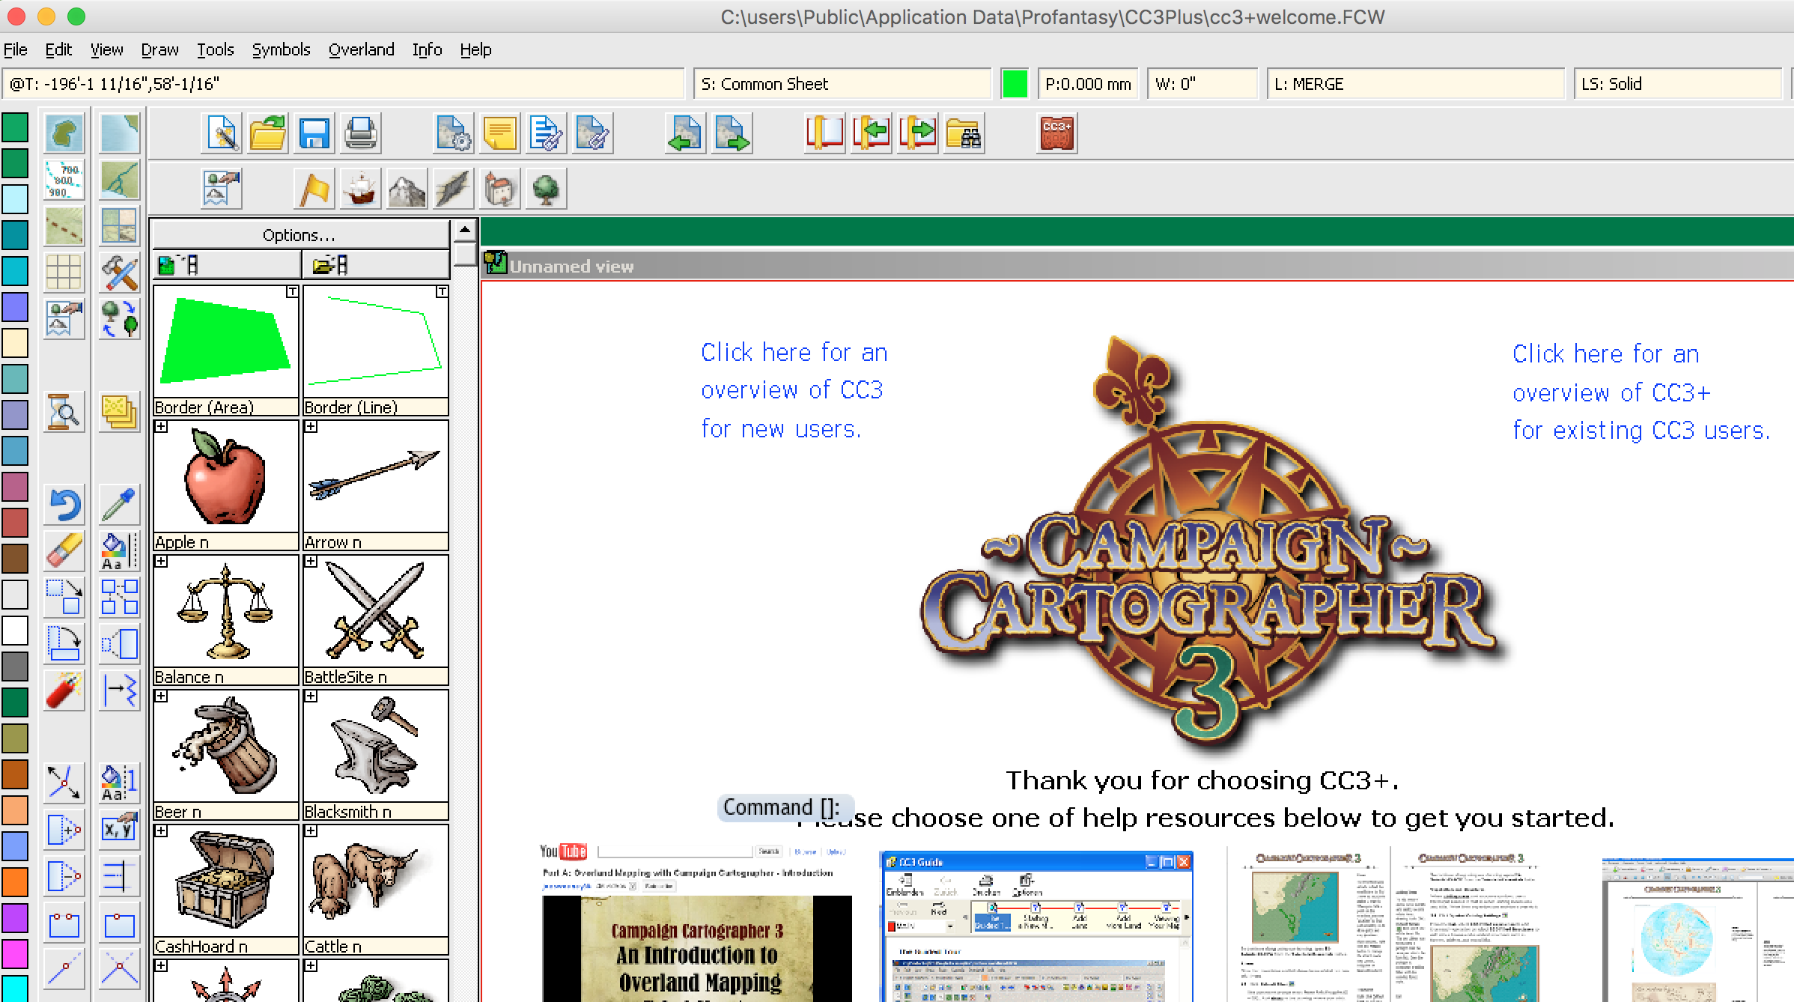
Task: Click the L: MERGE layer indicator
Action: 1415,84
